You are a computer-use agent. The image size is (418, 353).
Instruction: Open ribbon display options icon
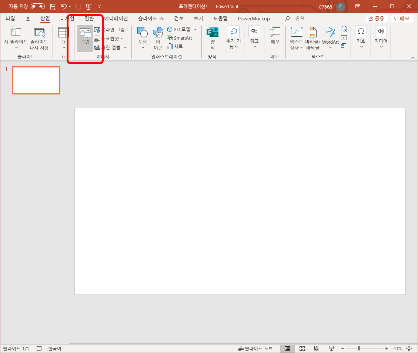coord(358,6)
